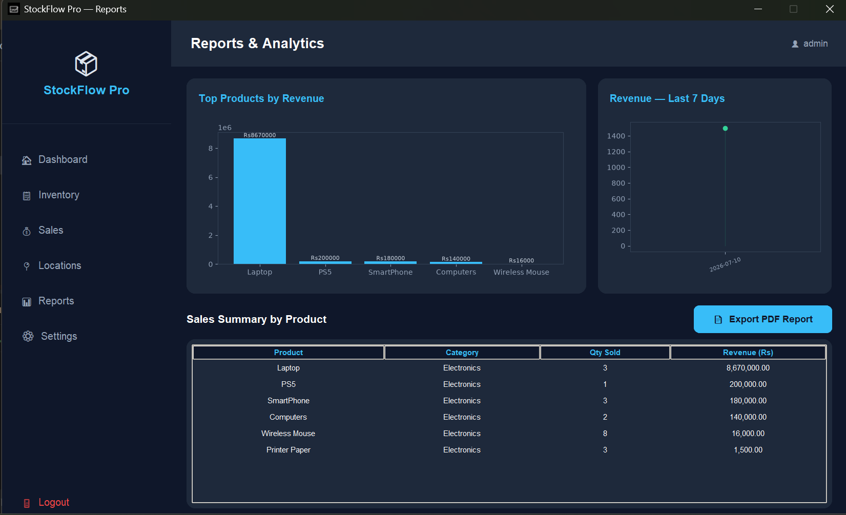This screenshot has height=515, width=846.
Task: Select the Laptop row in sales table
Action: [509, 368]
